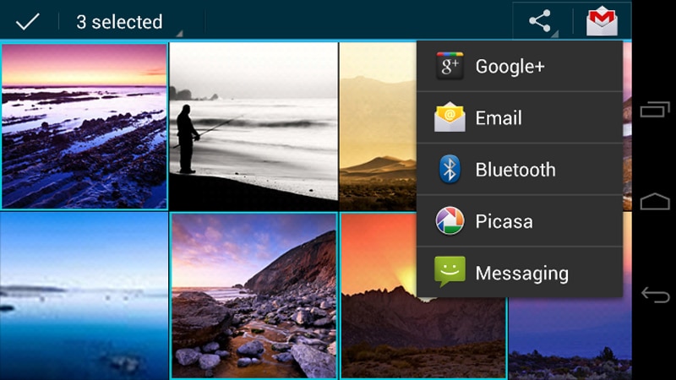Tap the green Messaging smiley icon
This screenshot has height=380, width=676.
click(450, 273)
